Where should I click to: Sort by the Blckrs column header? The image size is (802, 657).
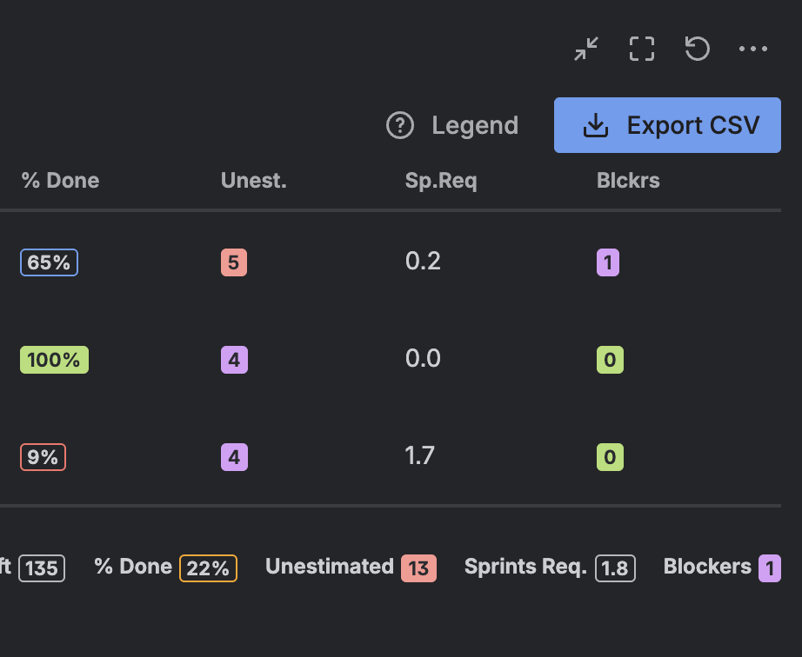click(x=628, y=181)
